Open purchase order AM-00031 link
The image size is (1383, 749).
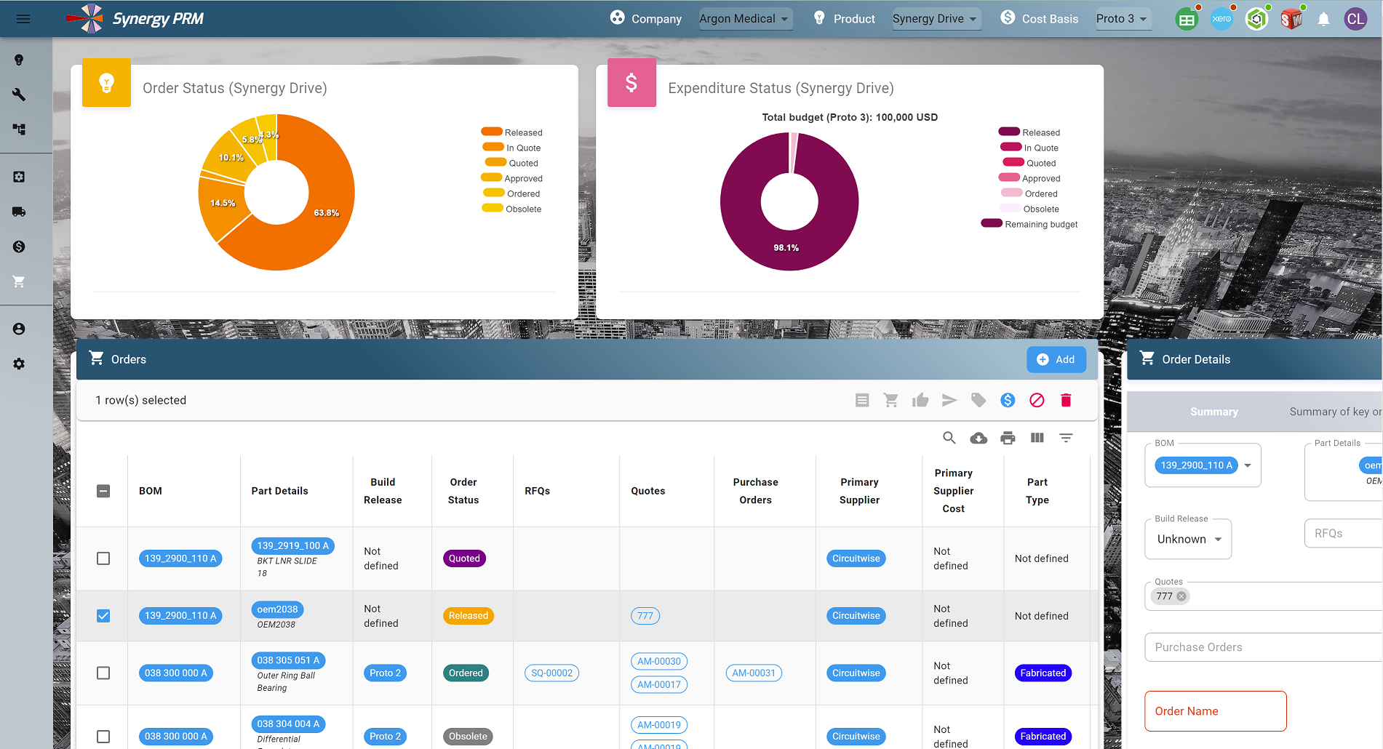pos(754,673)
